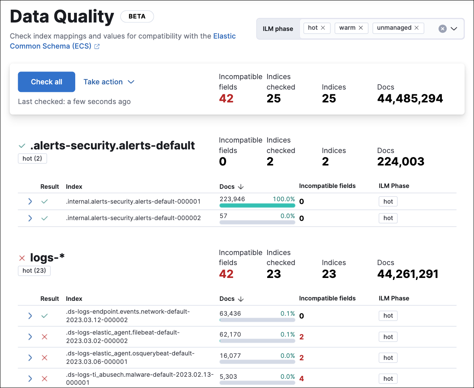Click green check result on endpoint.events.network row

tap(44, 316)
